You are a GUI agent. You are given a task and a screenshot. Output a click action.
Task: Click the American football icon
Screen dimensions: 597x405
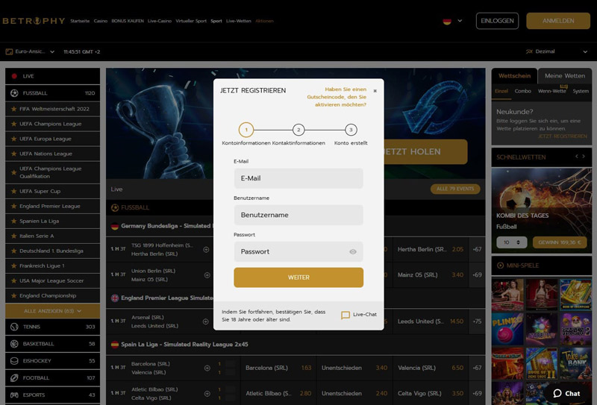click(14, 377)
